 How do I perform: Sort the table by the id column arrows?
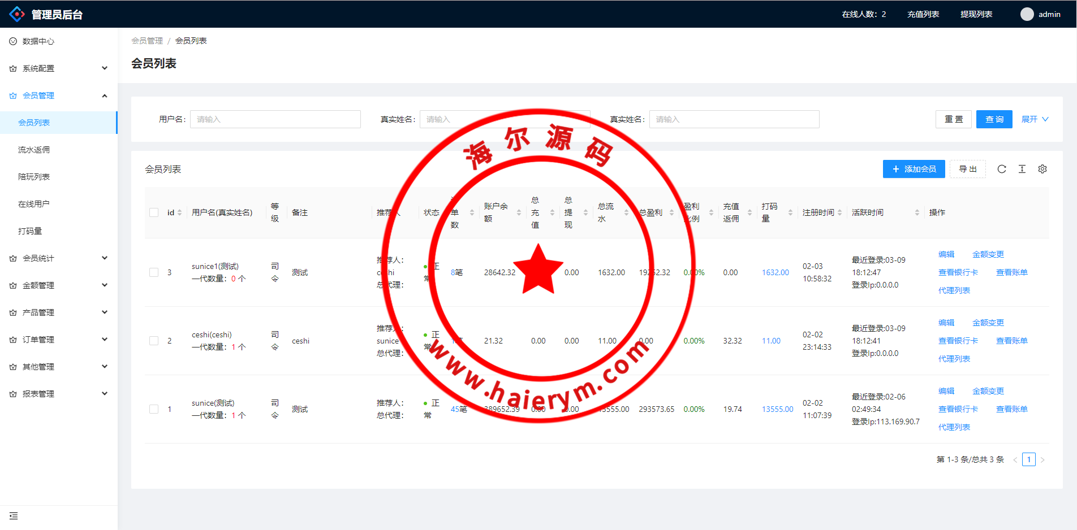click(x=180, y=212)
